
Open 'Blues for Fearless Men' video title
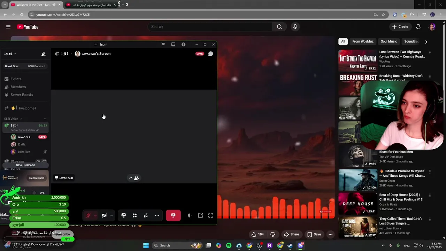[x=396, y=152]
